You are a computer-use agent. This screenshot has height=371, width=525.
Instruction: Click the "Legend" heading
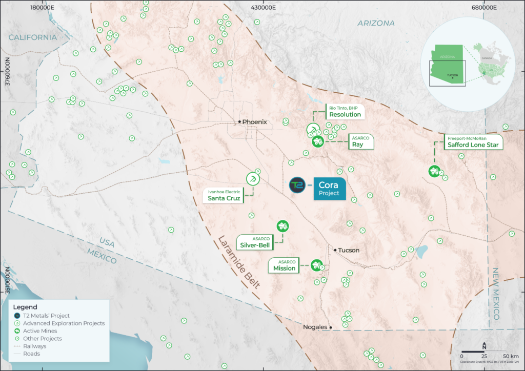coord(25,307)
